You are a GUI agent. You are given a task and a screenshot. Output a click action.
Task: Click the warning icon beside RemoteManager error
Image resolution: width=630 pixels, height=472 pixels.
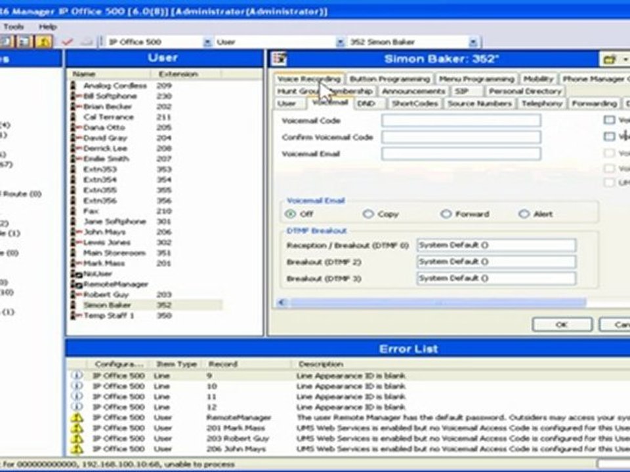point(77,418)
